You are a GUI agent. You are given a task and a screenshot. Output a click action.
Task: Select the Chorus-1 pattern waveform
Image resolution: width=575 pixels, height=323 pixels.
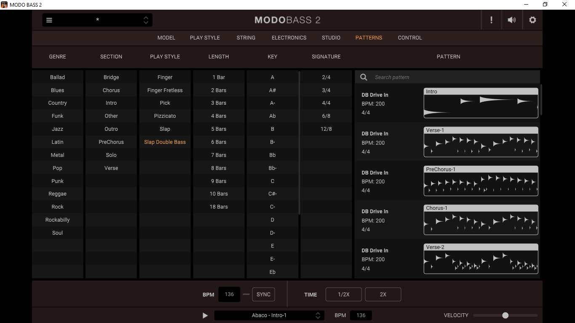click(x=481, y=220)
